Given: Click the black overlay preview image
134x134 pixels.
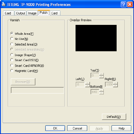Looking at the screenshot, I should point(96,38).
